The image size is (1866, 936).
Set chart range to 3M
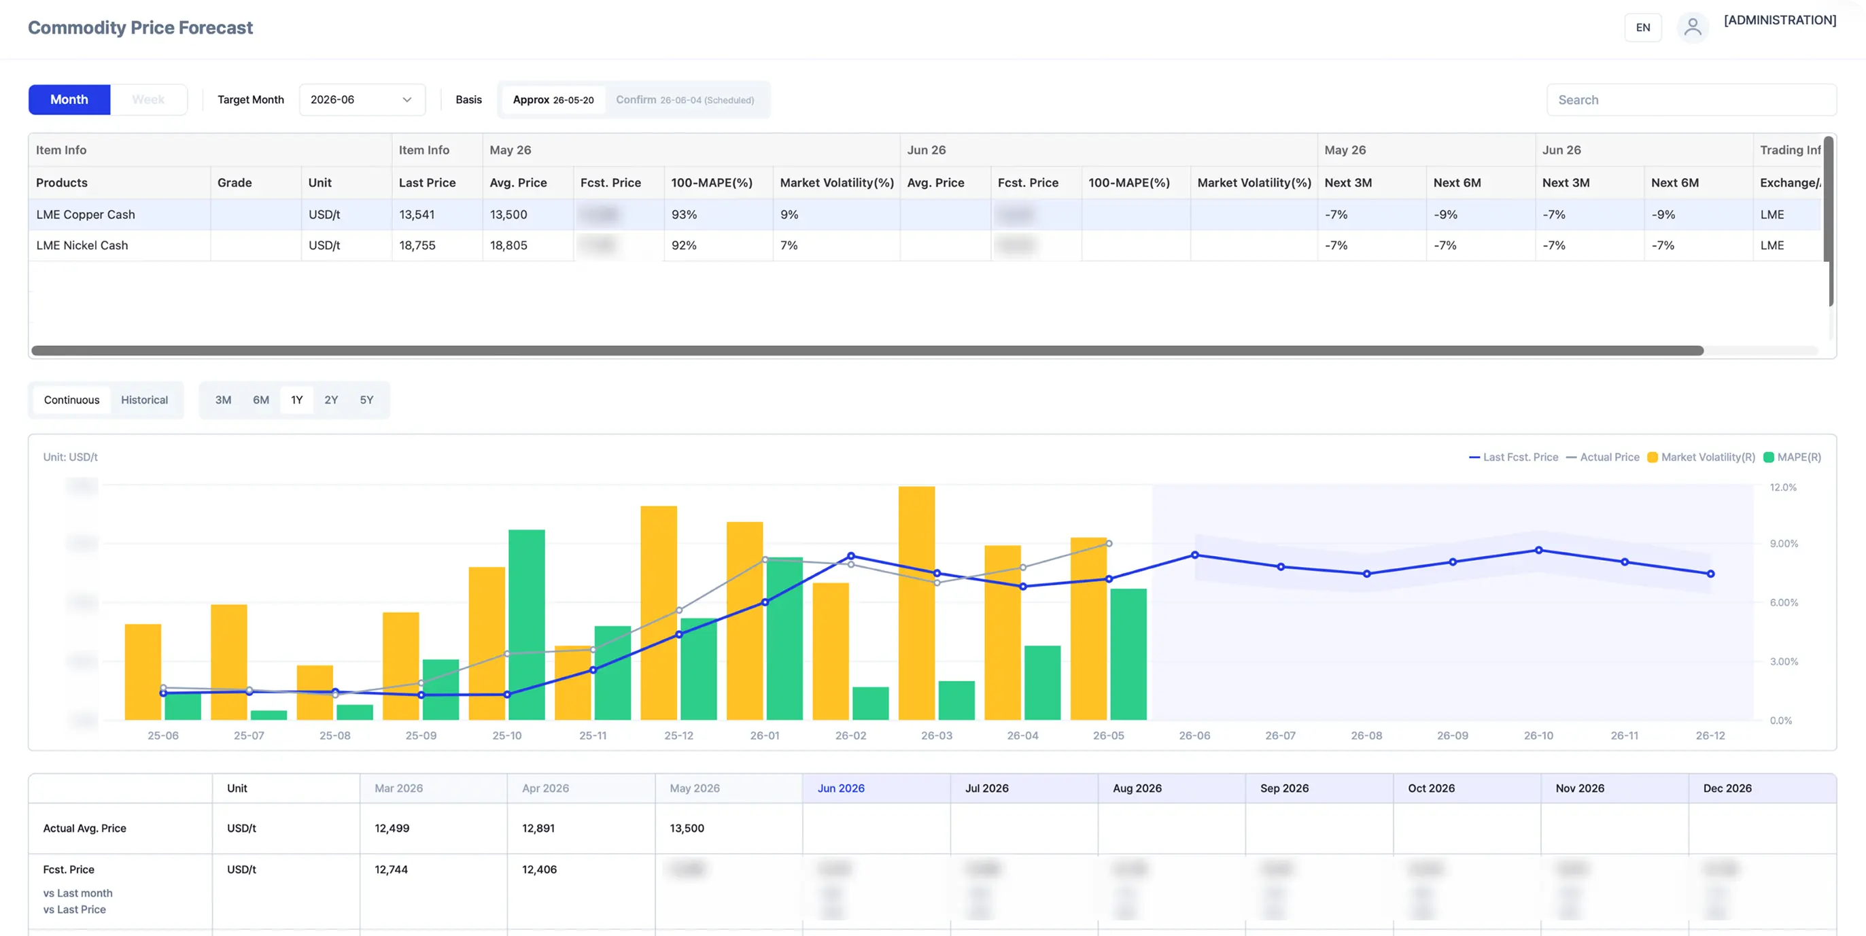coord(223,400)
